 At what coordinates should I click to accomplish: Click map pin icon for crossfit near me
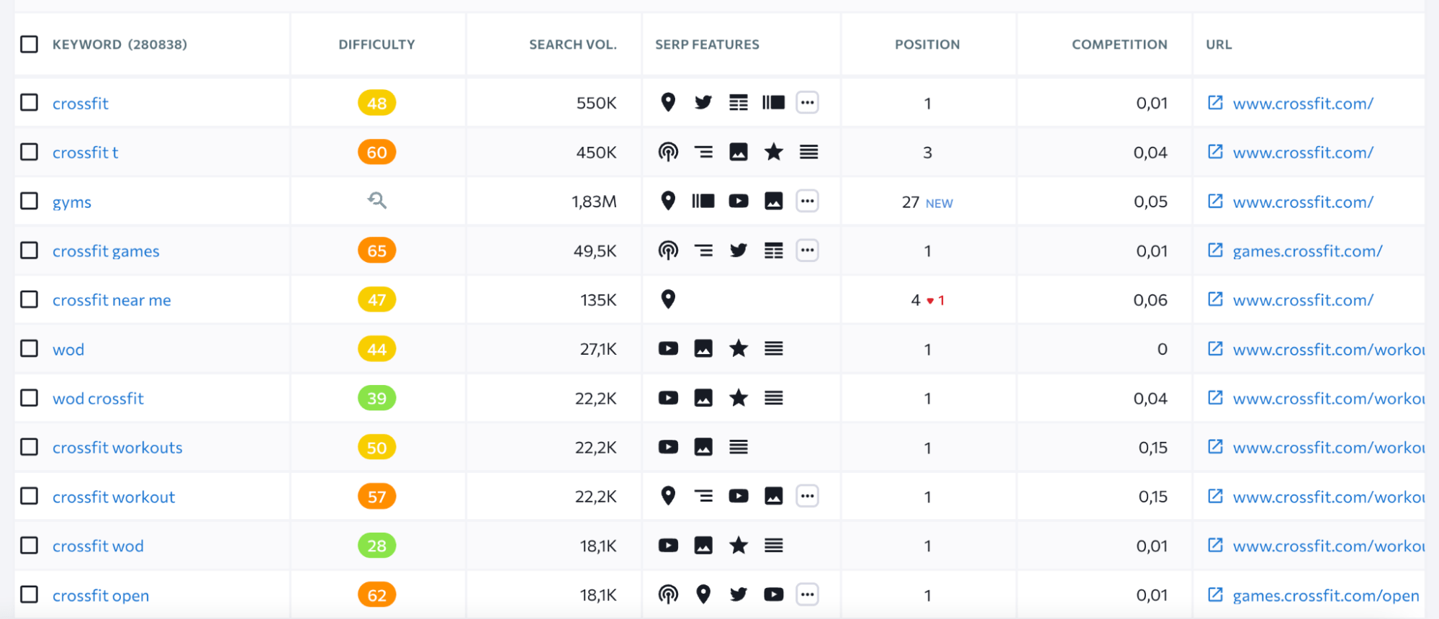click(x=668, y=299)
